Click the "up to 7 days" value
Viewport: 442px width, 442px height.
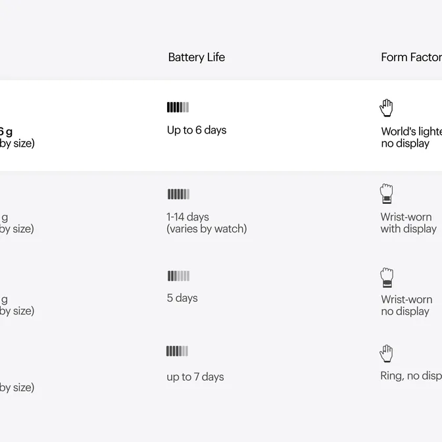195,377
